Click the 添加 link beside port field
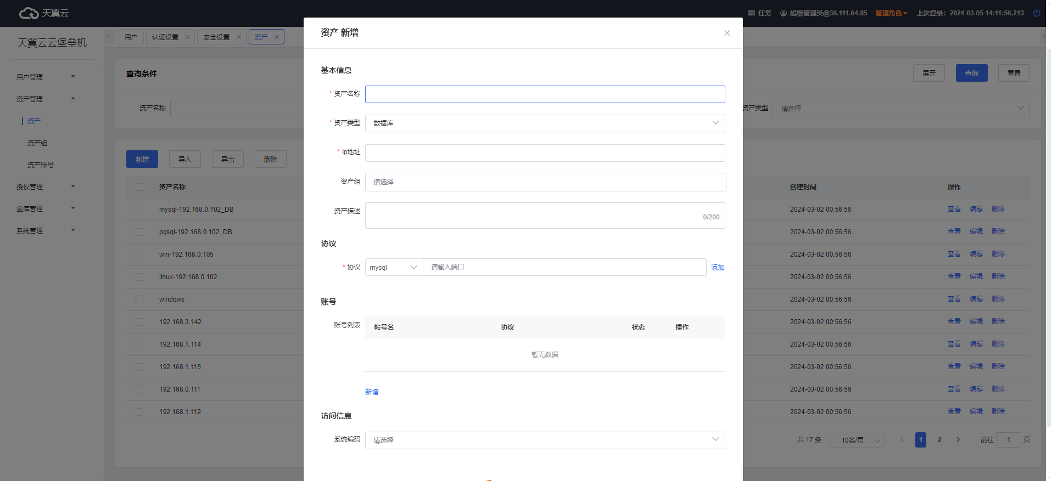The height and width of the screenshot is (481, 1052). [718, 268]
